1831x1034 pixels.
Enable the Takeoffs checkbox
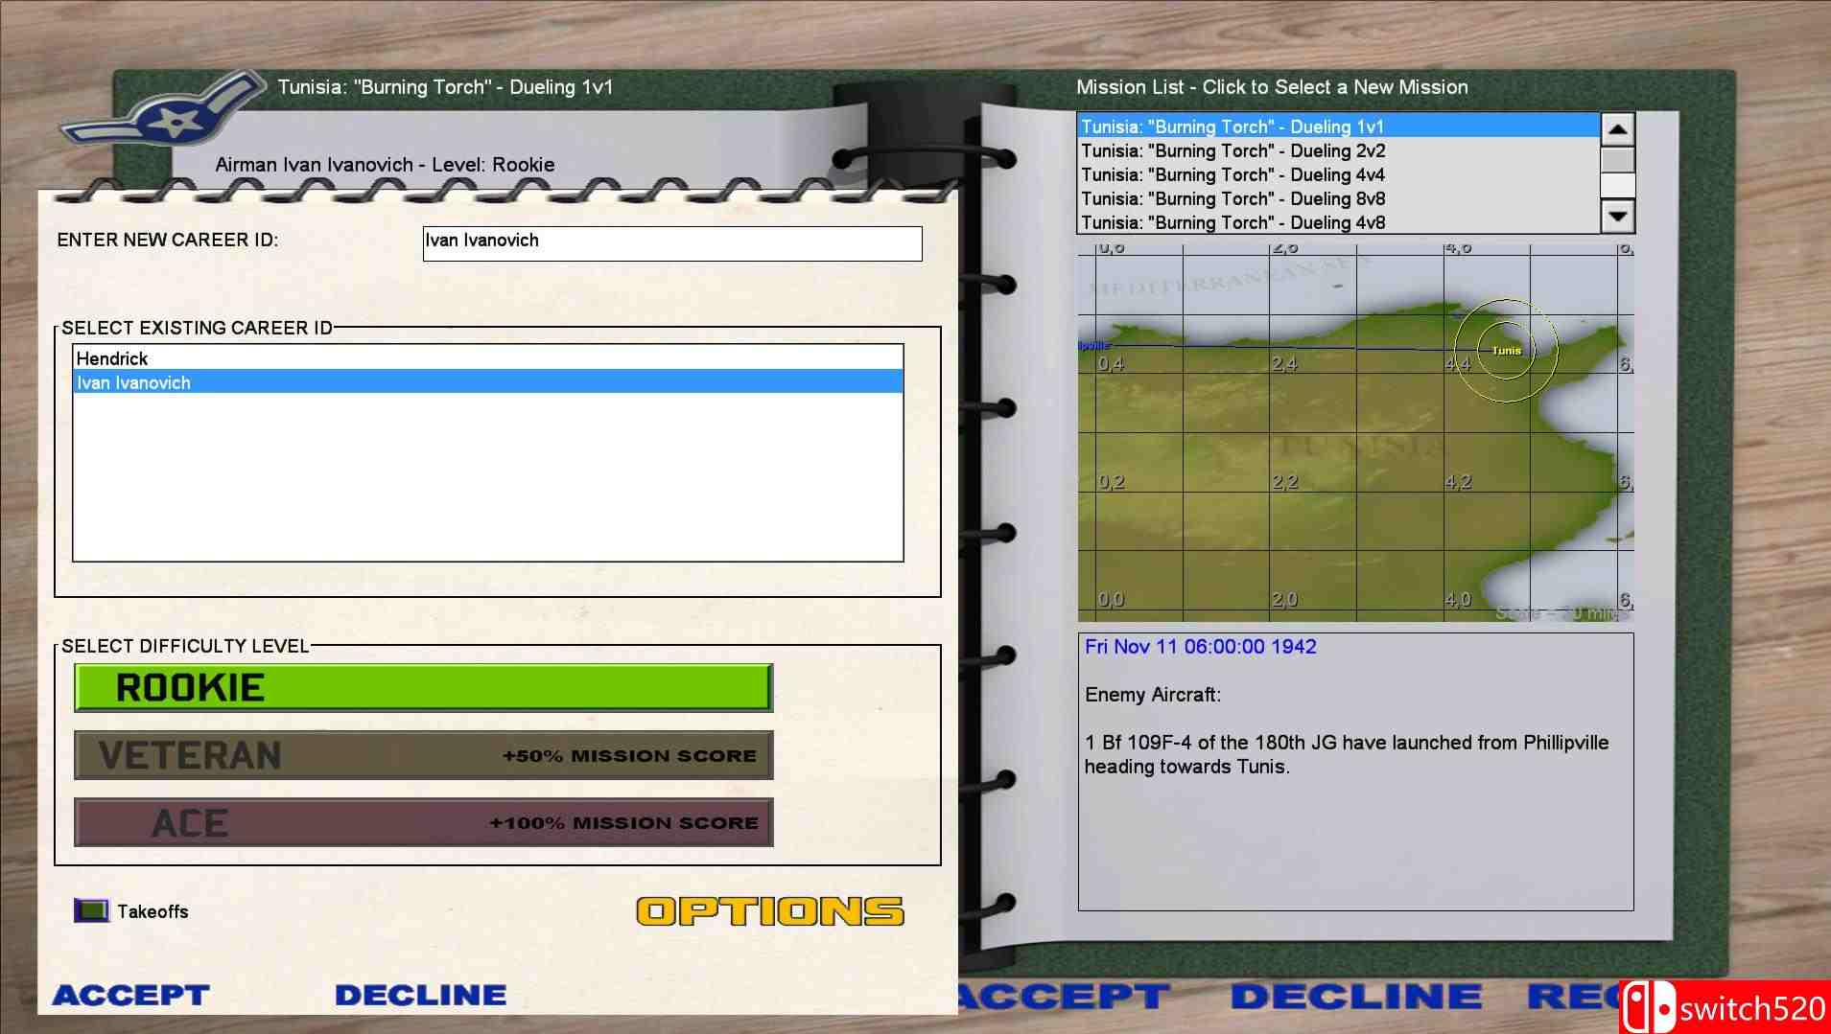point(92,911)
